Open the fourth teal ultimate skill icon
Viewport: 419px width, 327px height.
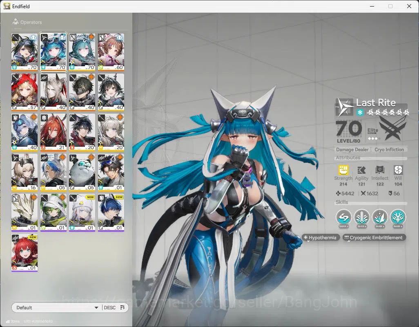pyautogui.click(x=398, y=217)
